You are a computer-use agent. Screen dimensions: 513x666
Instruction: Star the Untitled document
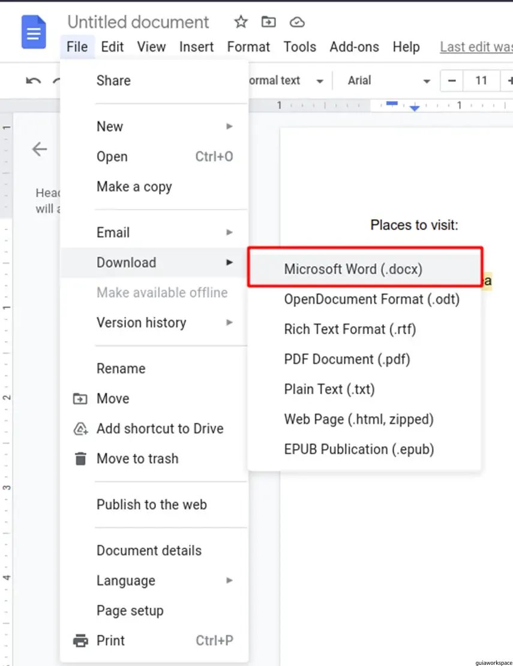[241, 22]
